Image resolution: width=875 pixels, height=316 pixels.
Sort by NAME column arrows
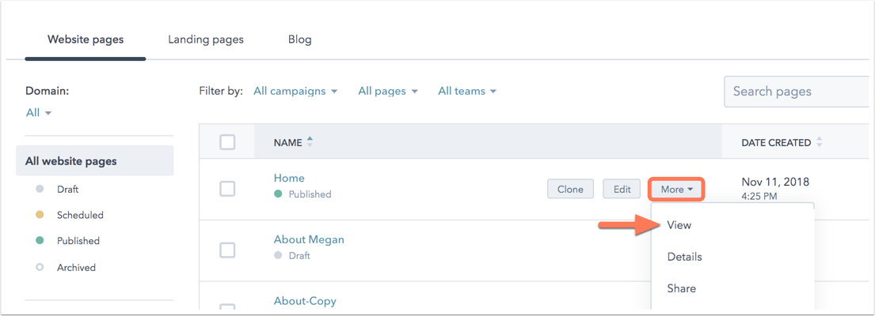point(310,142)
